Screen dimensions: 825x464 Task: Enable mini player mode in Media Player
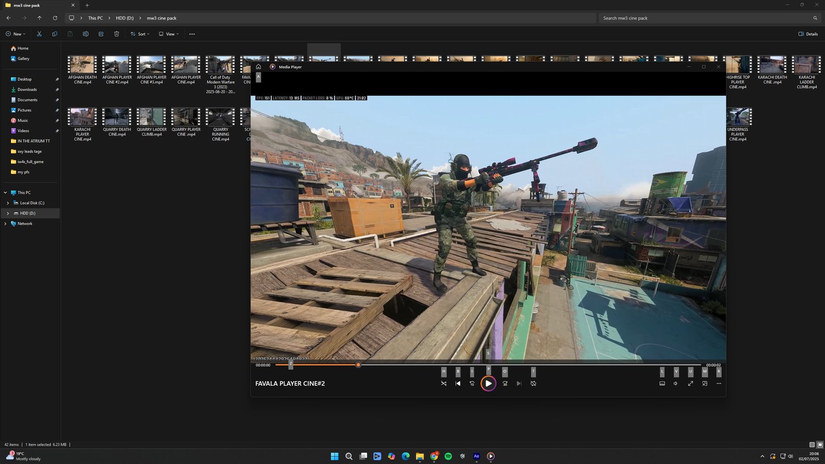click(x=705, y=384)
